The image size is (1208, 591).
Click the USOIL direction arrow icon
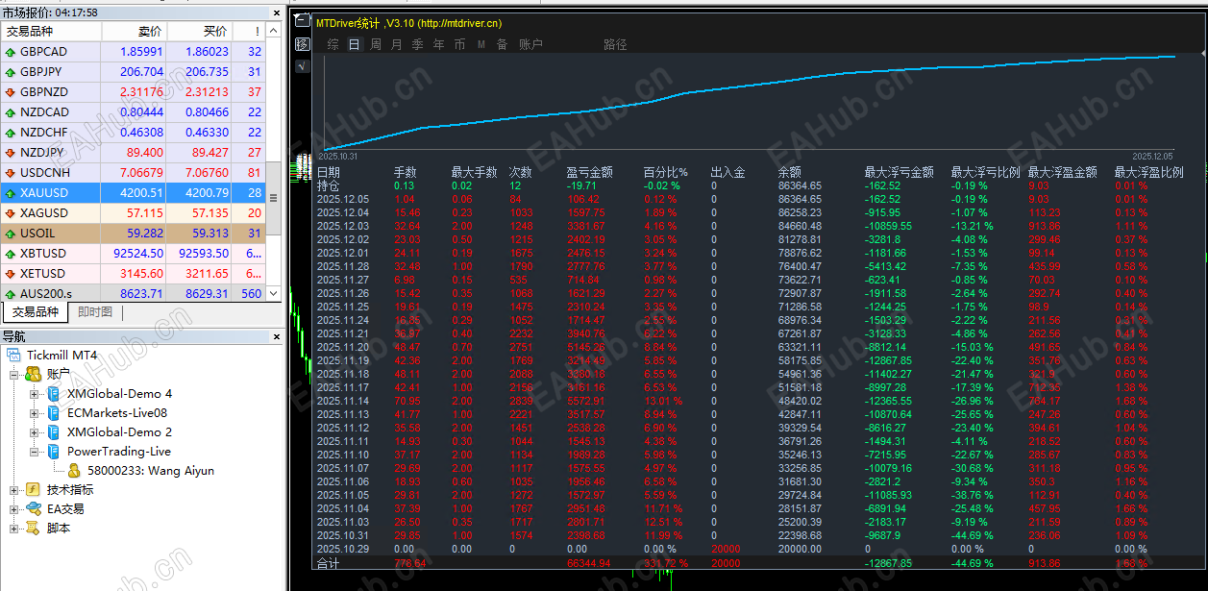10,234
